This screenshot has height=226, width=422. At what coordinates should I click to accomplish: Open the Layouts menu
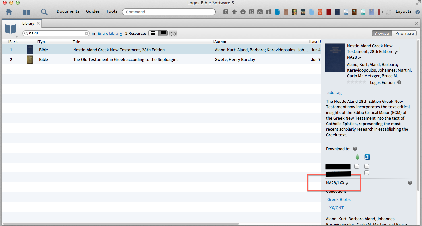tap(404, 11)
